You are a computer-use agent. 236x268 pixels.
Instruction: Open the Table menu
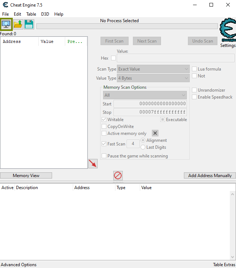[x=31, y=14]
